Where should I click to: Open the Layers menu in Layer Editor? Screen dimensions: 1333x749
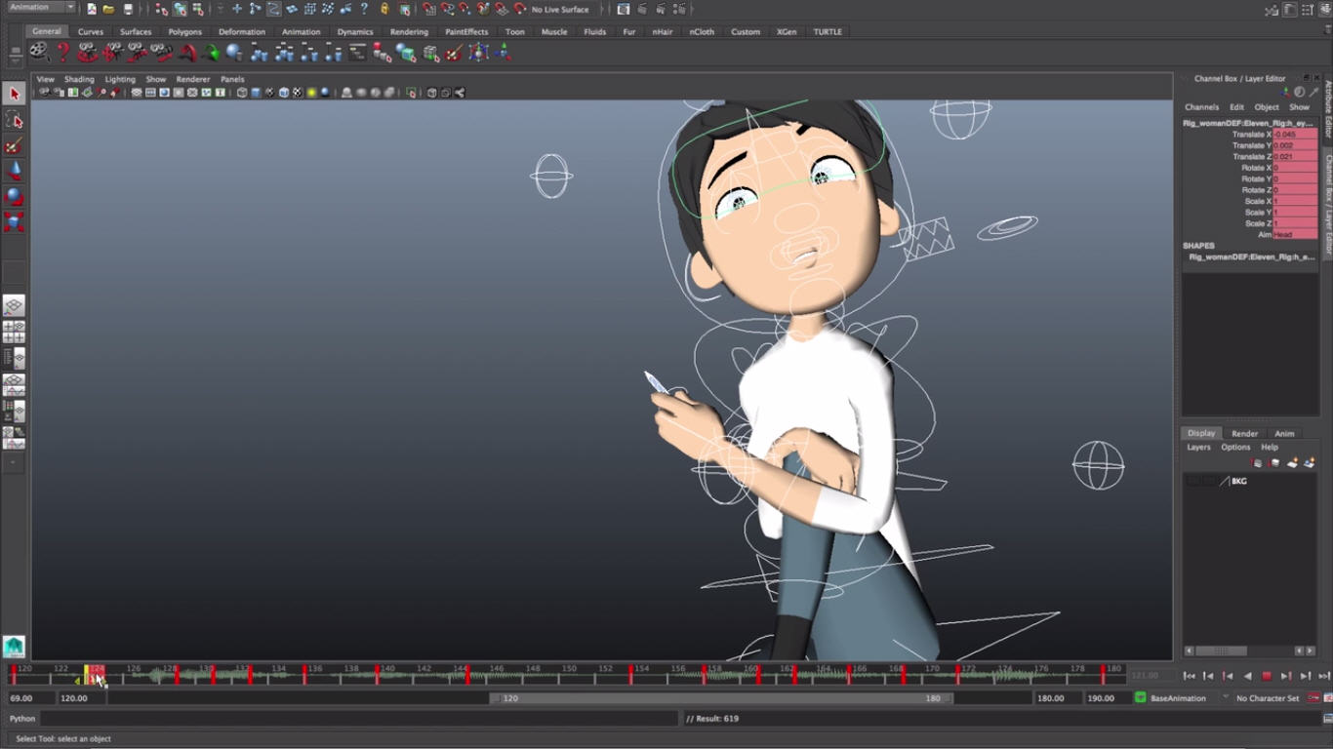(1198, 448)
